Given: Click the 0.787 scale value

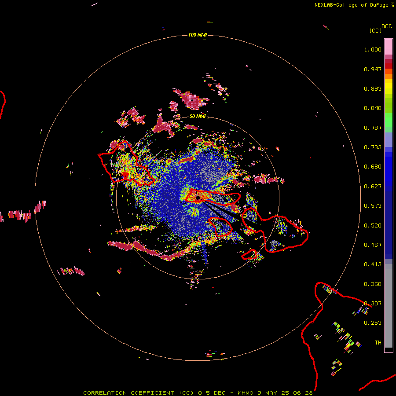Looking at the screenshot, I should (373, 128).
